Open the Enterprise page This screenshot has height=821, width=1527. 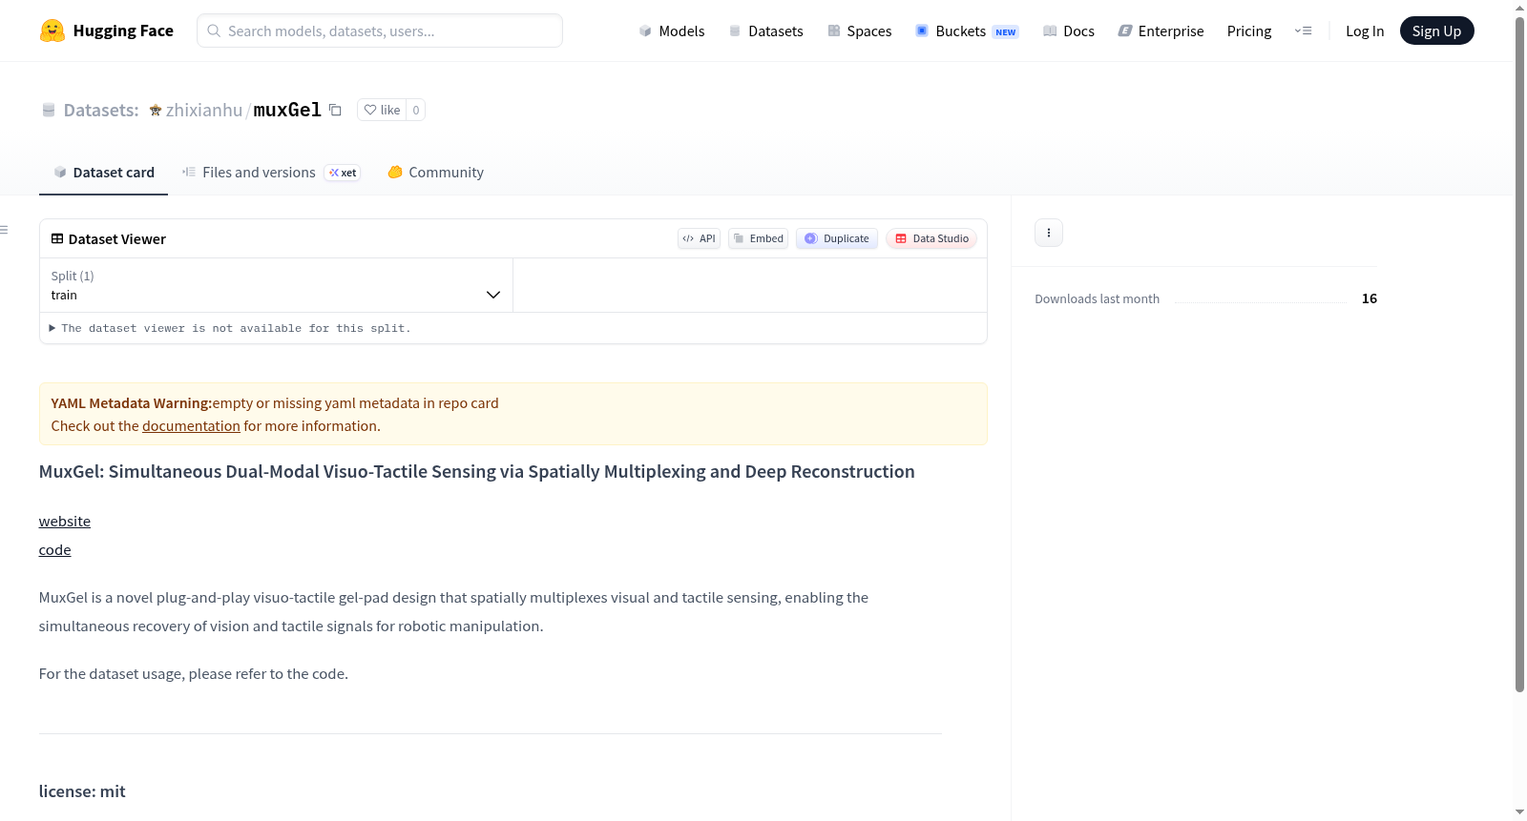[1161, 31]
